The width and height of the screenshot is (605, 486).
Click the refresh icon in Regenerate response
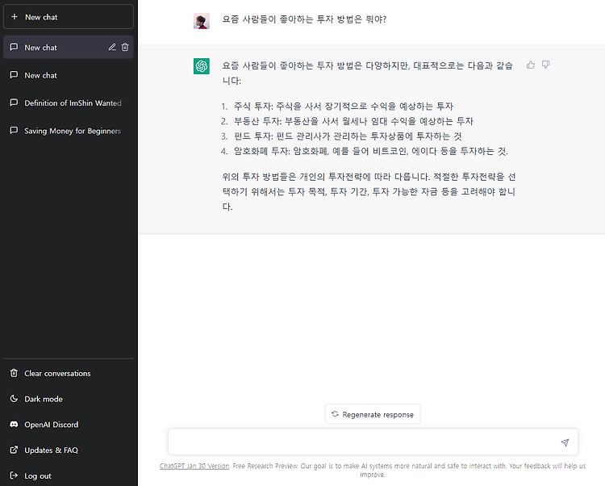pyautogui.click(x=335, y=414)
